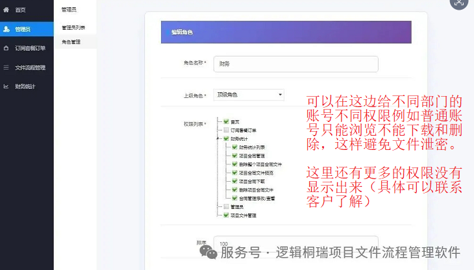Collapse the 财务统计 tree node arrow
The image size is (474, 270).
[218, 139]
